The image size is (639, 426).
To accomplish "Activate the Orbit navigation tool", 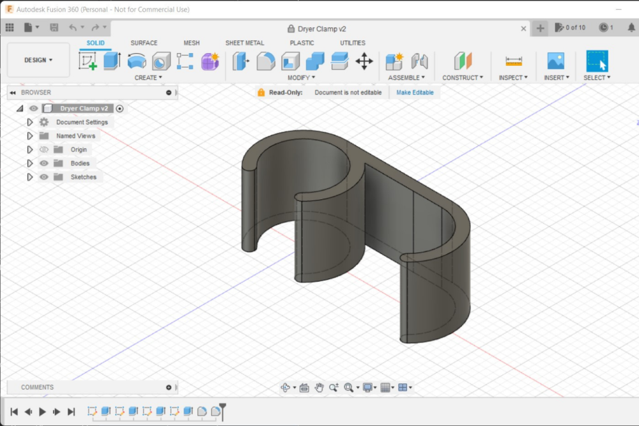I will 285,387.
